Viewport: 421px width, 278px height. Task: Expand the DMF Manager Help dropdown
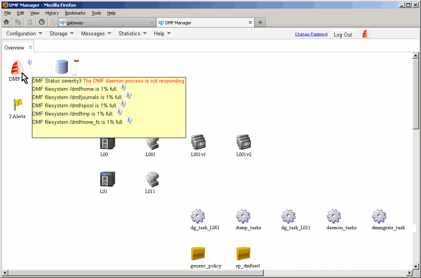[x=162, y=33]
